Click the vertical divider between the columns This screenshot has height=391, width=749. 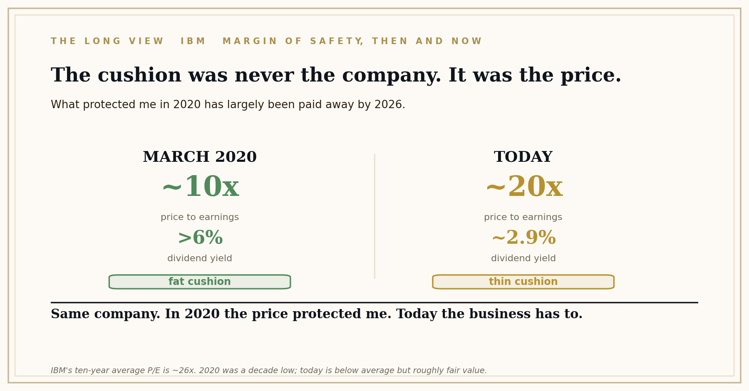374,216
